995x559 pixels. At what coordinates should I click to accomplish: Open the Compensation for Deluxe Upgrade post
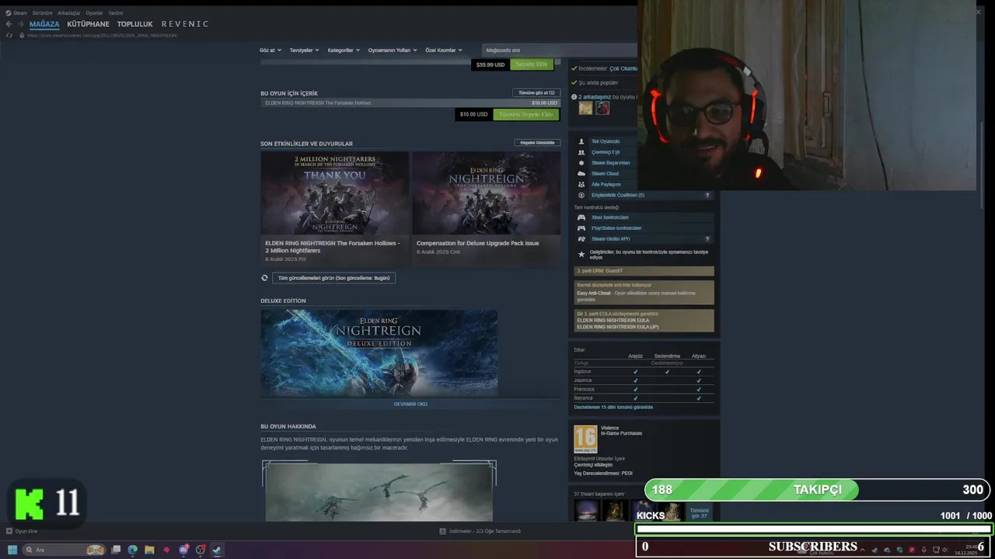click(x=486, y=209)
